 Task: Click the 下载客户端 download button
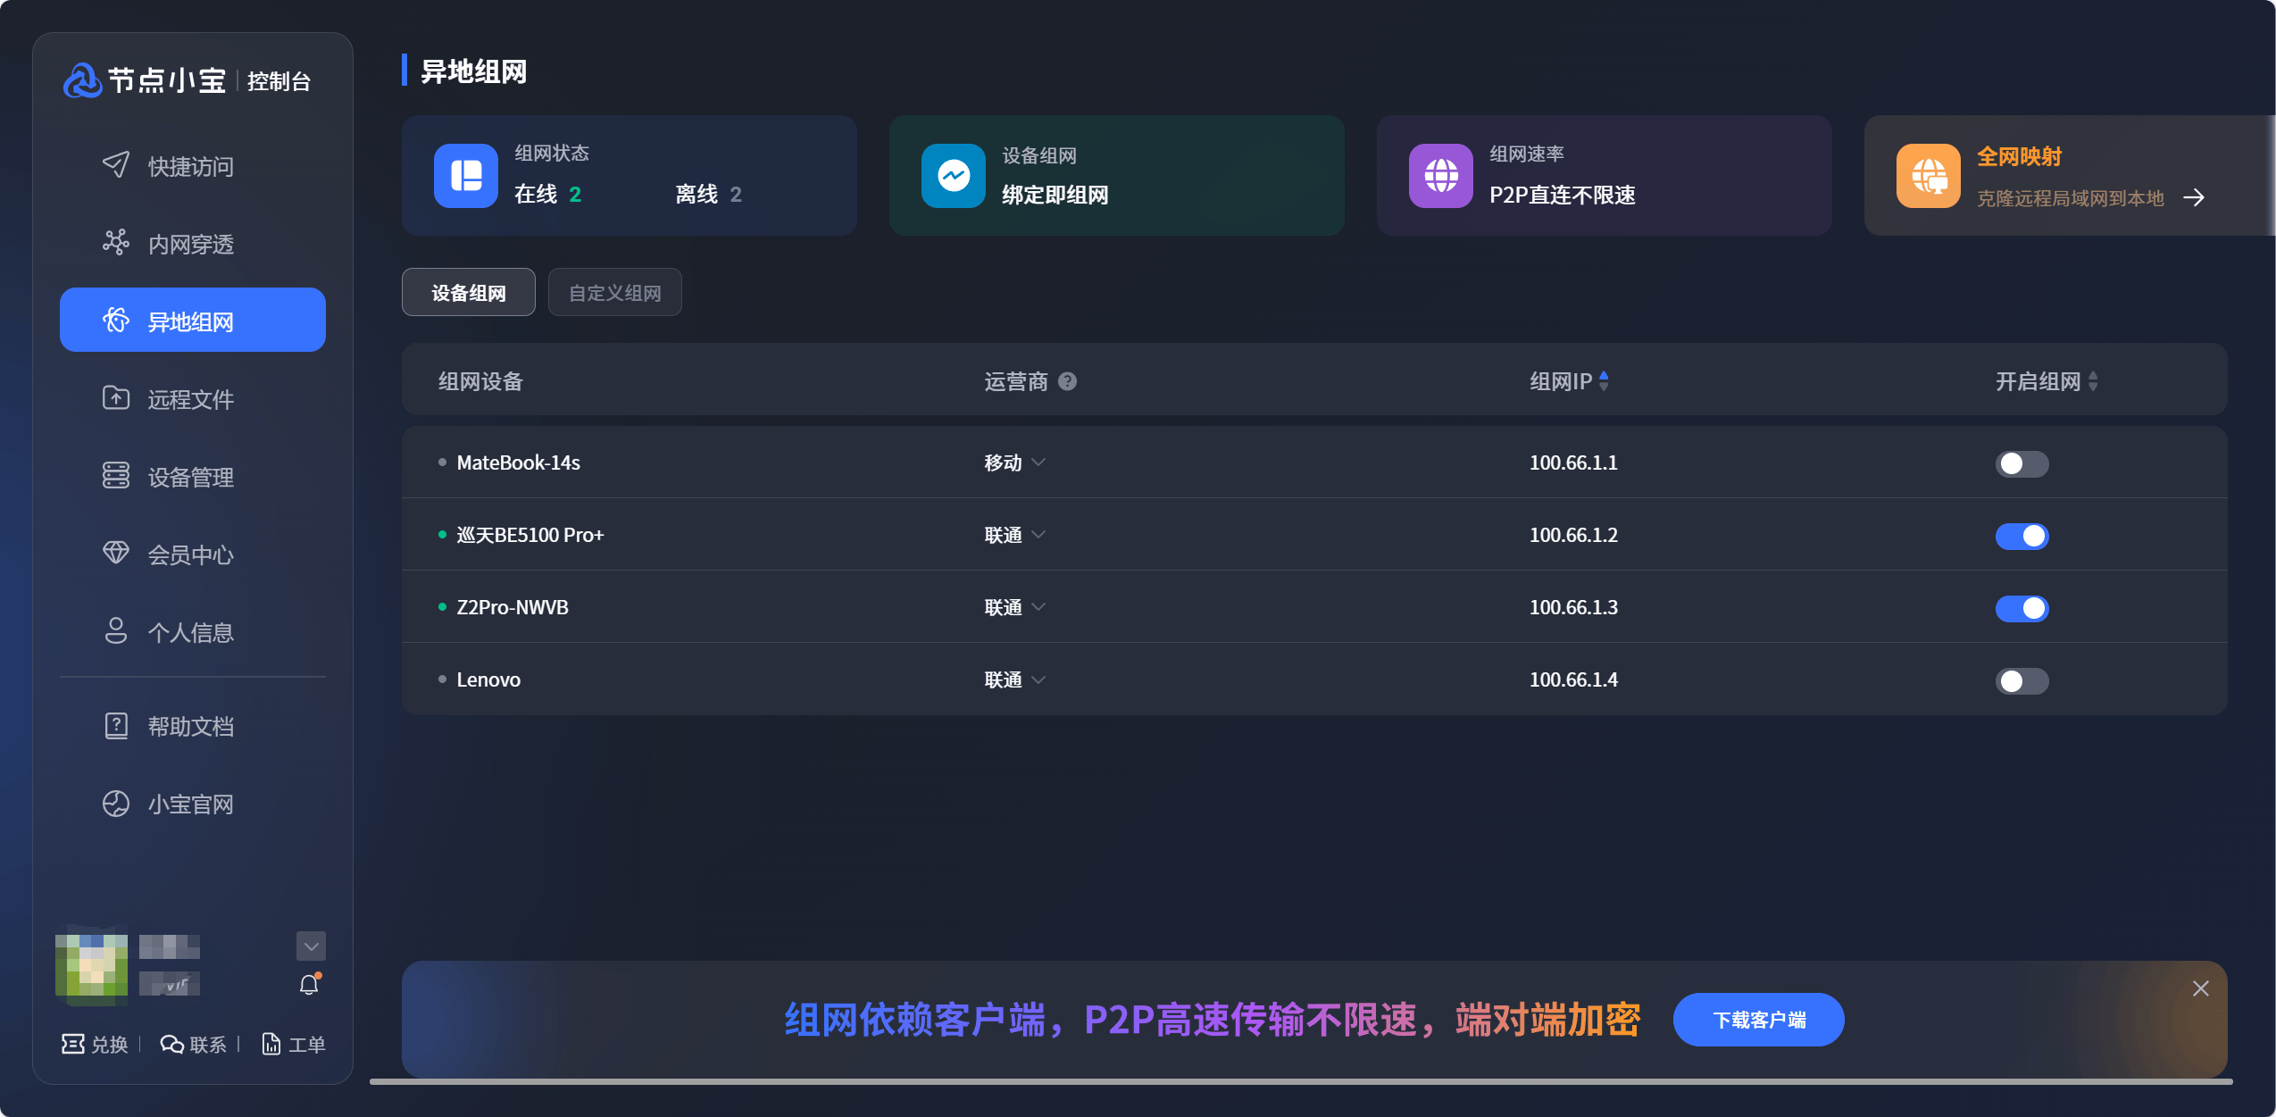coord(1757,1019)
